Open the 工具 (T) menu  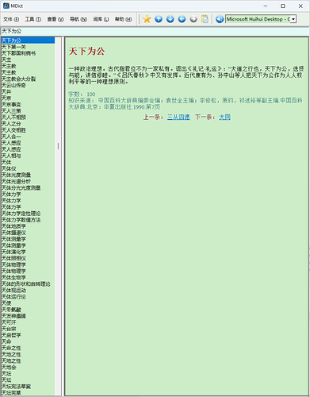click(33, 19)
